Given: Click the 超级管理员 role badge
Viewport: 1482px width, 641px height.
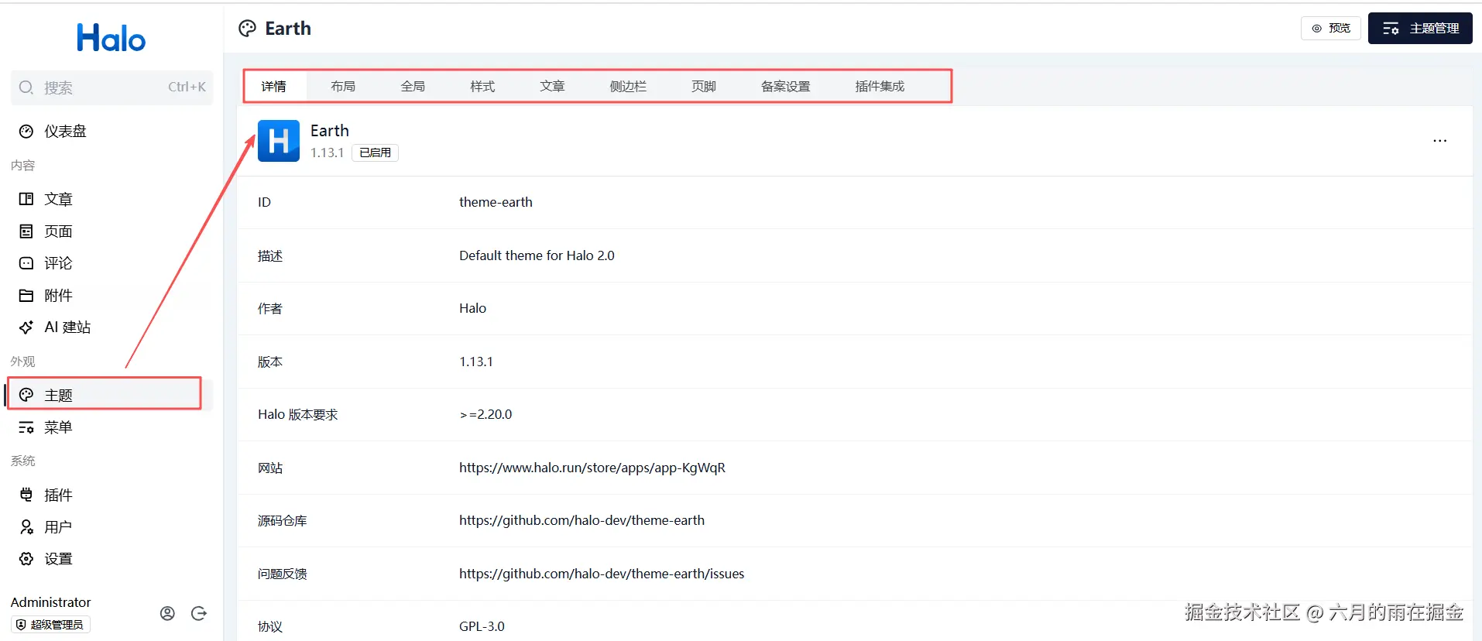Looking at the screenshot, I should (51, 625).
